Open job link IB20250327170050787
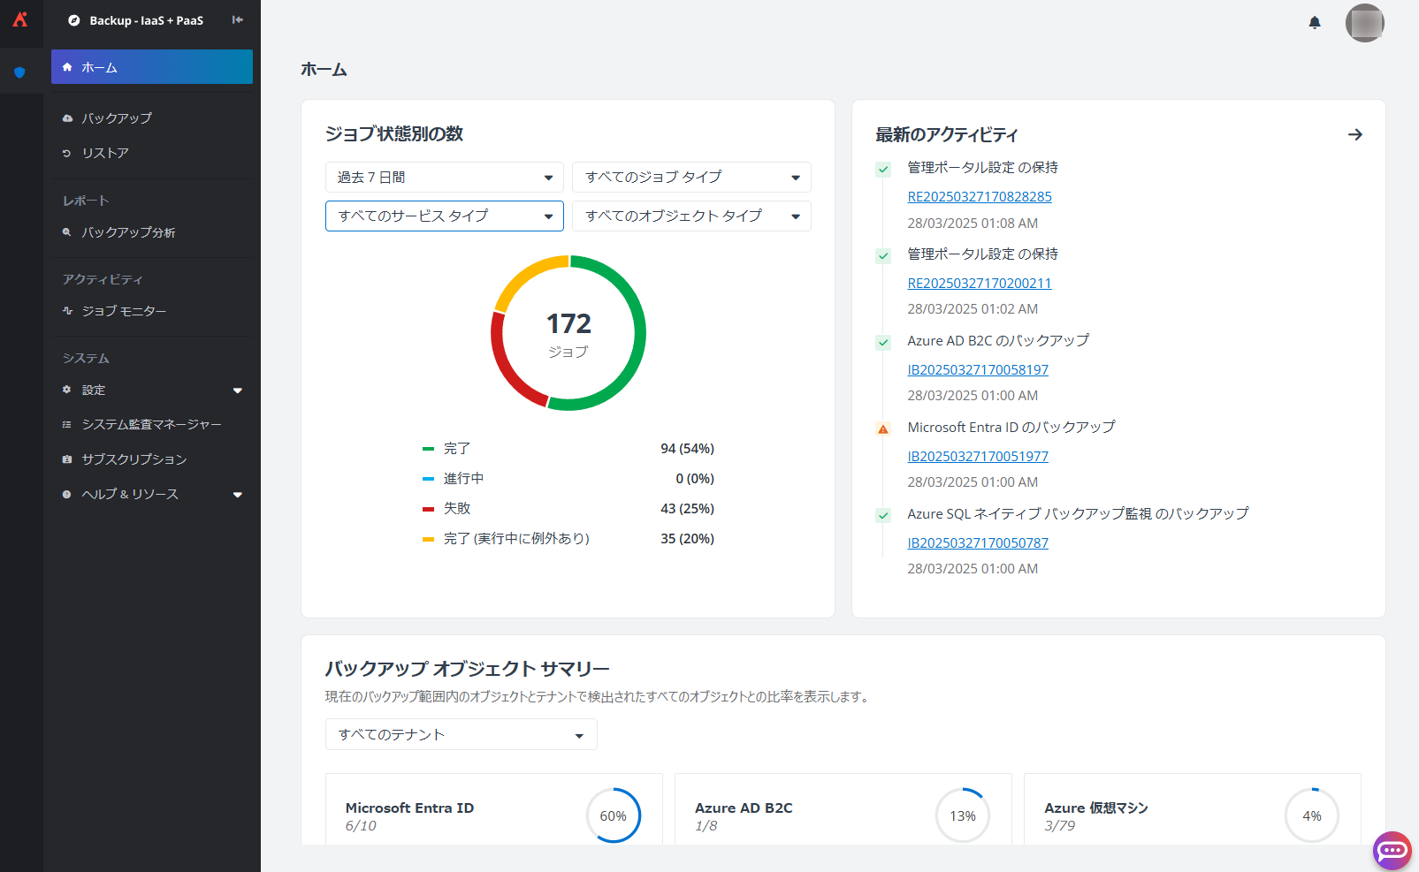The image size is (1419, 872). click(978, 543)
